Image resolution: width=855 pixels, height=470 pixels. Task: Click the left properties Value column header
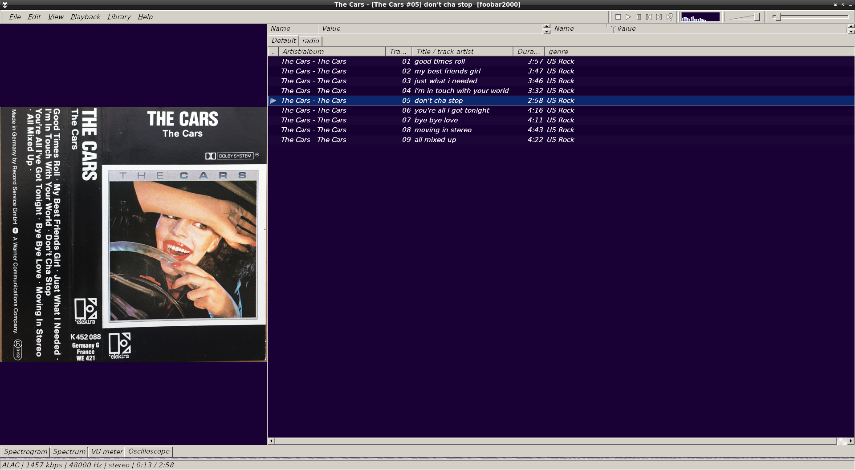tap(431, 28)
